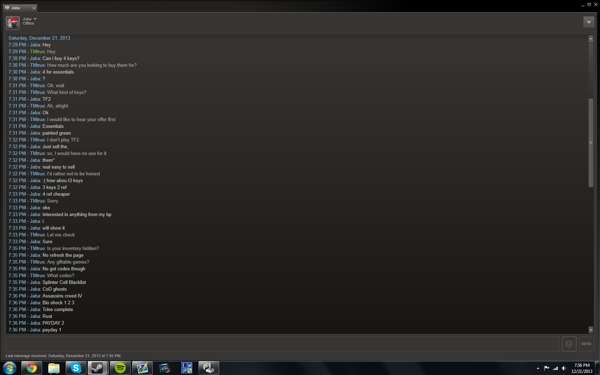600x375 pixels.
Task: Click Jaba's reply 'TF2'
Action: [47, 99]
